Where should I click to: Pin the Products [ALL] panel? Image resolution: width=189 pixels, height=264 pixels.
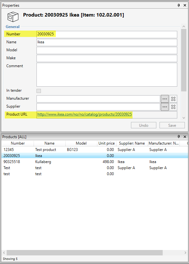(x=179, y=137)
